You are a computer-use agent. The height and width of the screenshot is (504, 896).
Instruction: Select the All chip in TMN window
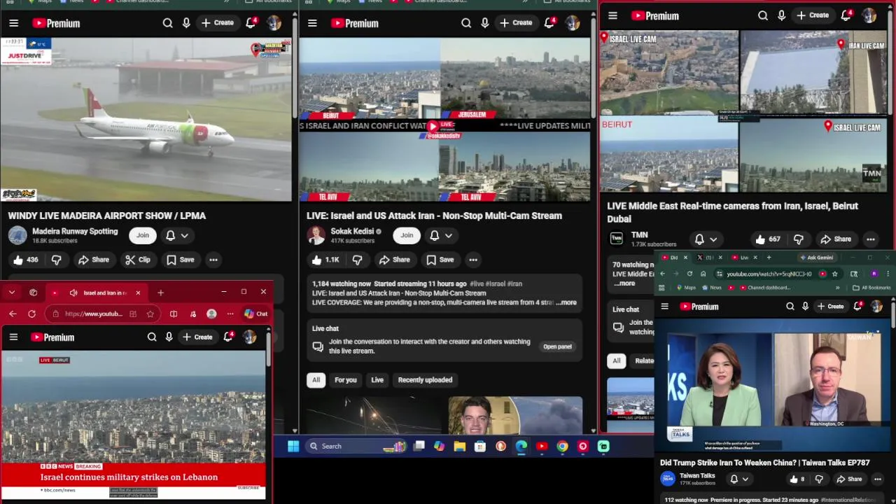(616, 360)
